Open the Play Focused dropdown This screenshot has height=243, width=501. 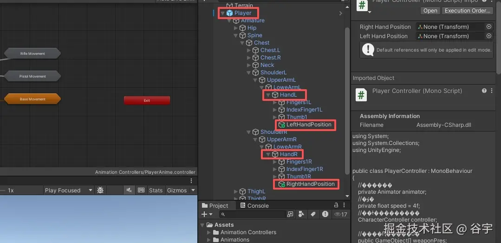pyautogui.click(x=69, y=190)
